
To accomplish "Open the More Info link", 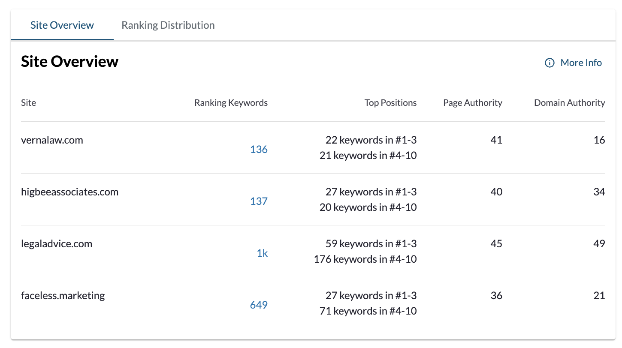I will [581, 63].
